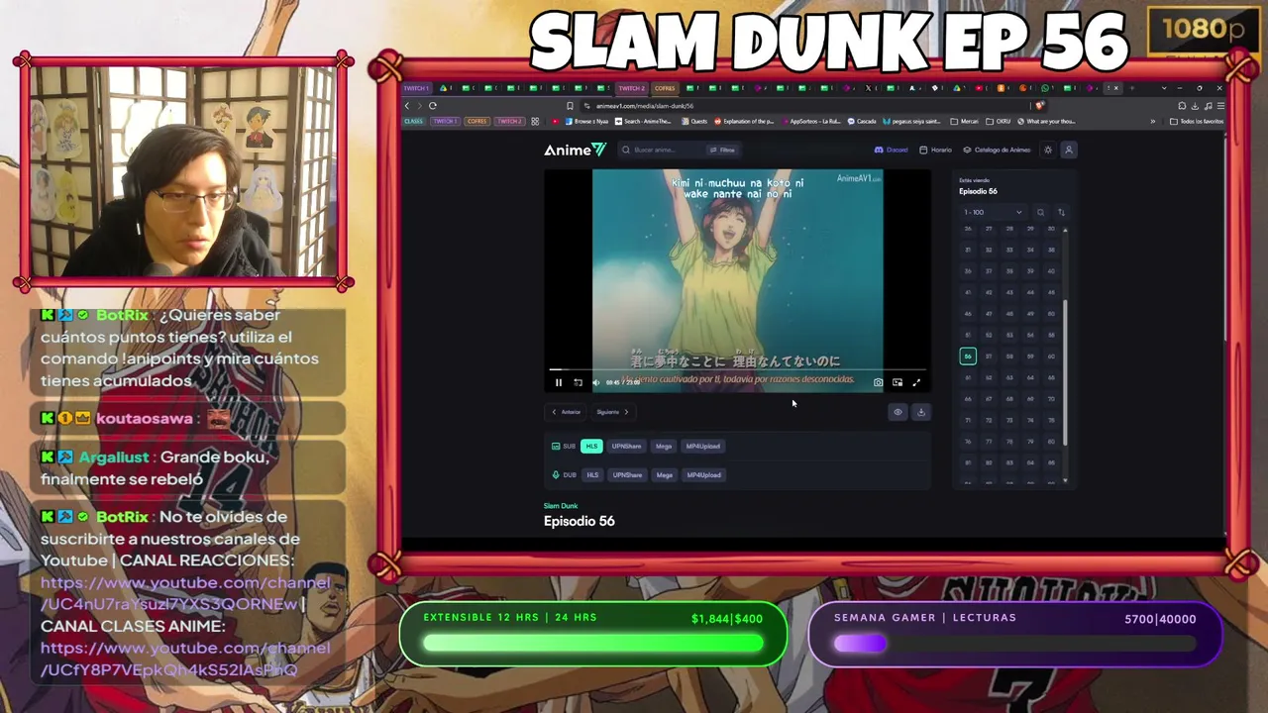Screen dimensions: 1268x713
Task: Open episode 57 from the grid
Action: click(989, 356)
